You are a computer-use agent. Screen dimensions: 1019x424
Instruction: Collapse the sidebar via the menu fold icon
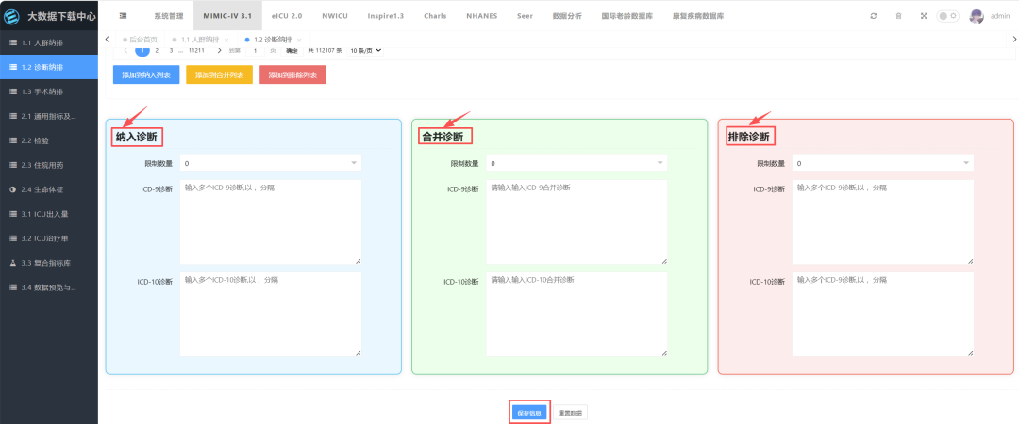click(x=124, y=16)
